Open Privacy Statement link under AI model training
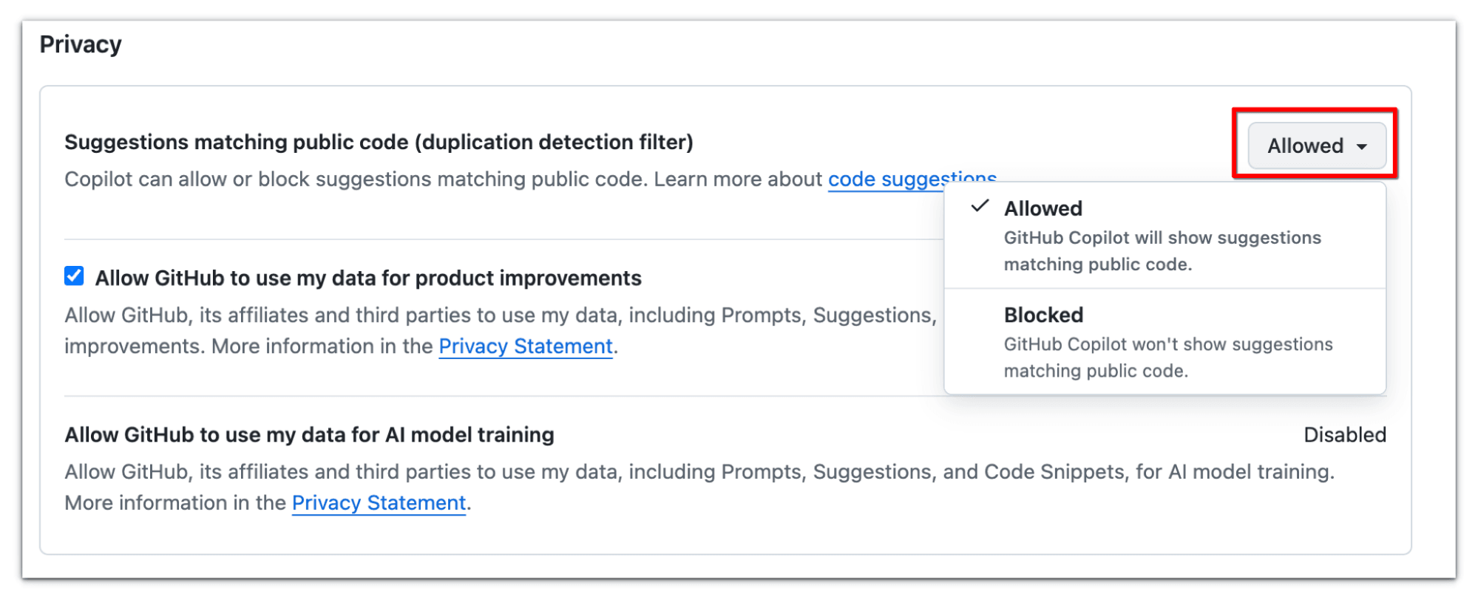This screenshot has height=602, width=1478. [379, 503]
